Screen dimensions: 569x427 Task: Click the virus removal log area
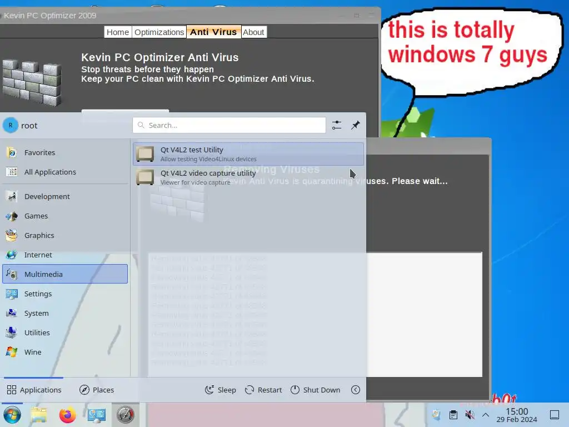pyautogui.click(x=315, y=315)
